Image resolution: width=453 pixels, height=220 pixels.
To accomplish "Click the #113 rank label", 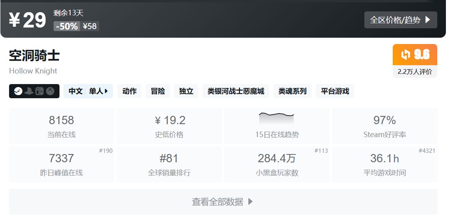I will [x=321, y=150].
